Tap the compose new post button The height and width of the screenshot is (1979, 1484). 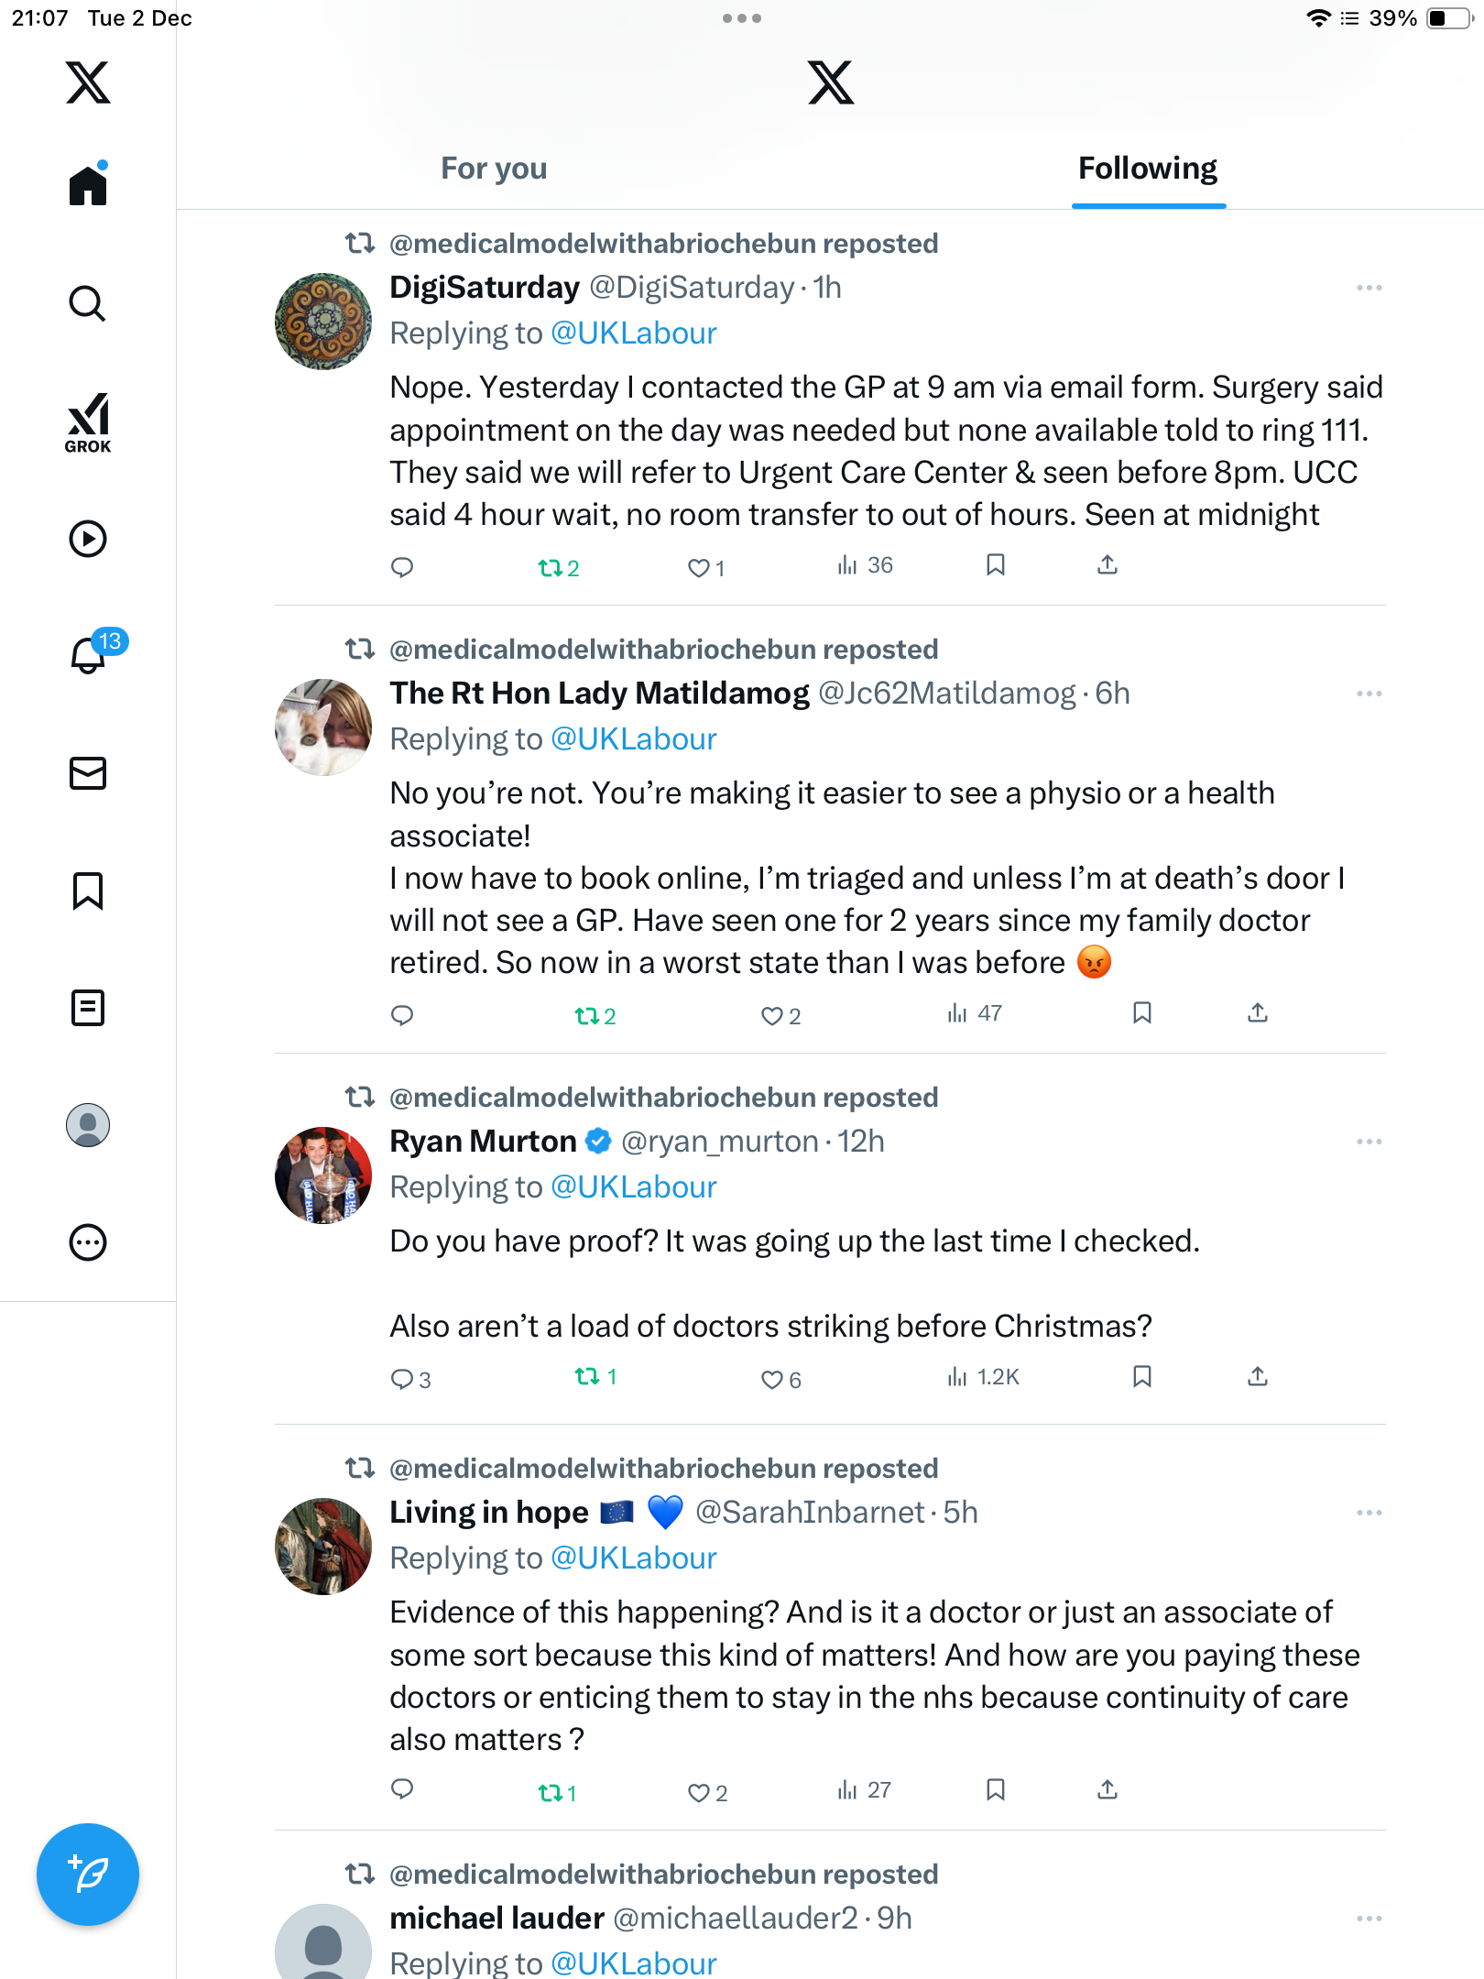pyautogui.click(x=88, y=1875)
